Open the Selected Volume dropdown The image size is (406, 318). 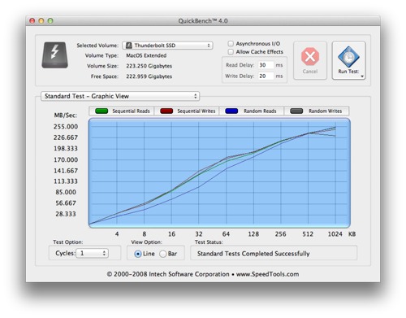click(x=167, y=46)
